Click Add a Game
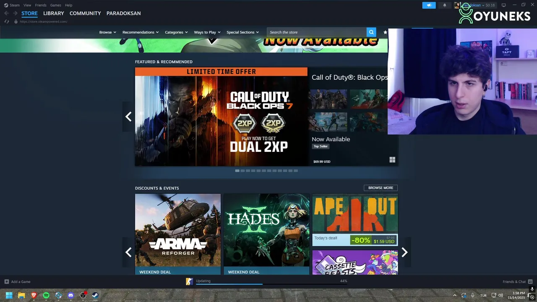This screenshot has width=537, height=302. point(17,282)
